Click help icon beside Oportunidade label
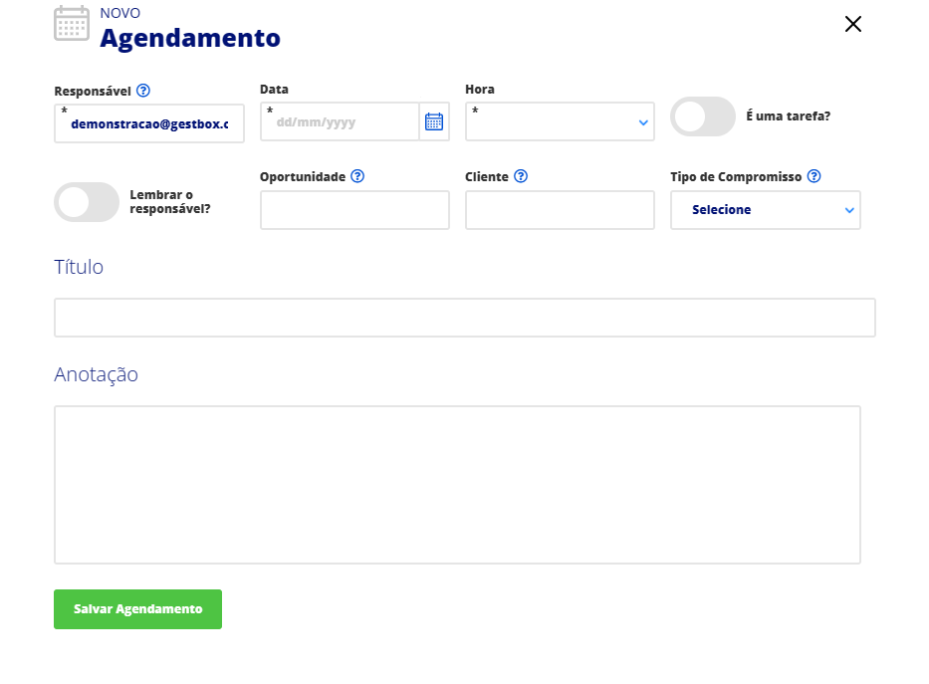Screen dimensions: 929x684 click(357, 176)
